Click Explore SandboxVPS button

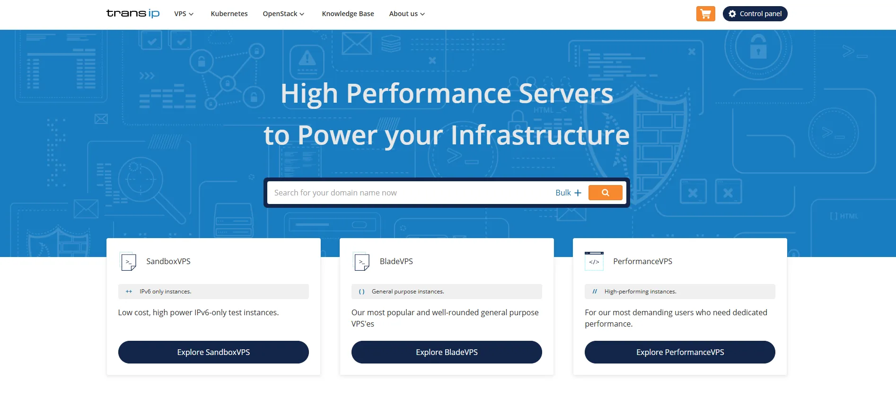(213, 352)
